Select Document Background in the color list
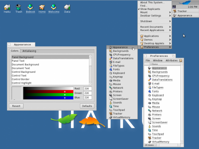The height and width of the screenshot is (149, 199). 51,65
